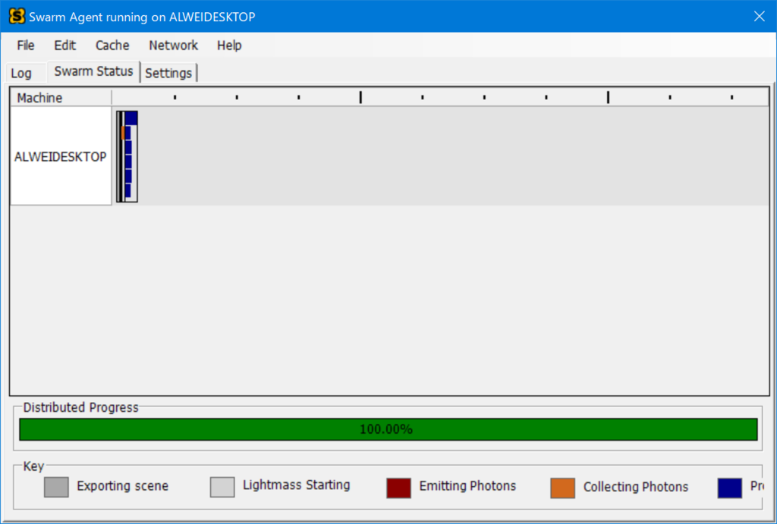Click the dark blue key swatch
This screenshot has height=524, width=777.
[729, 488]
